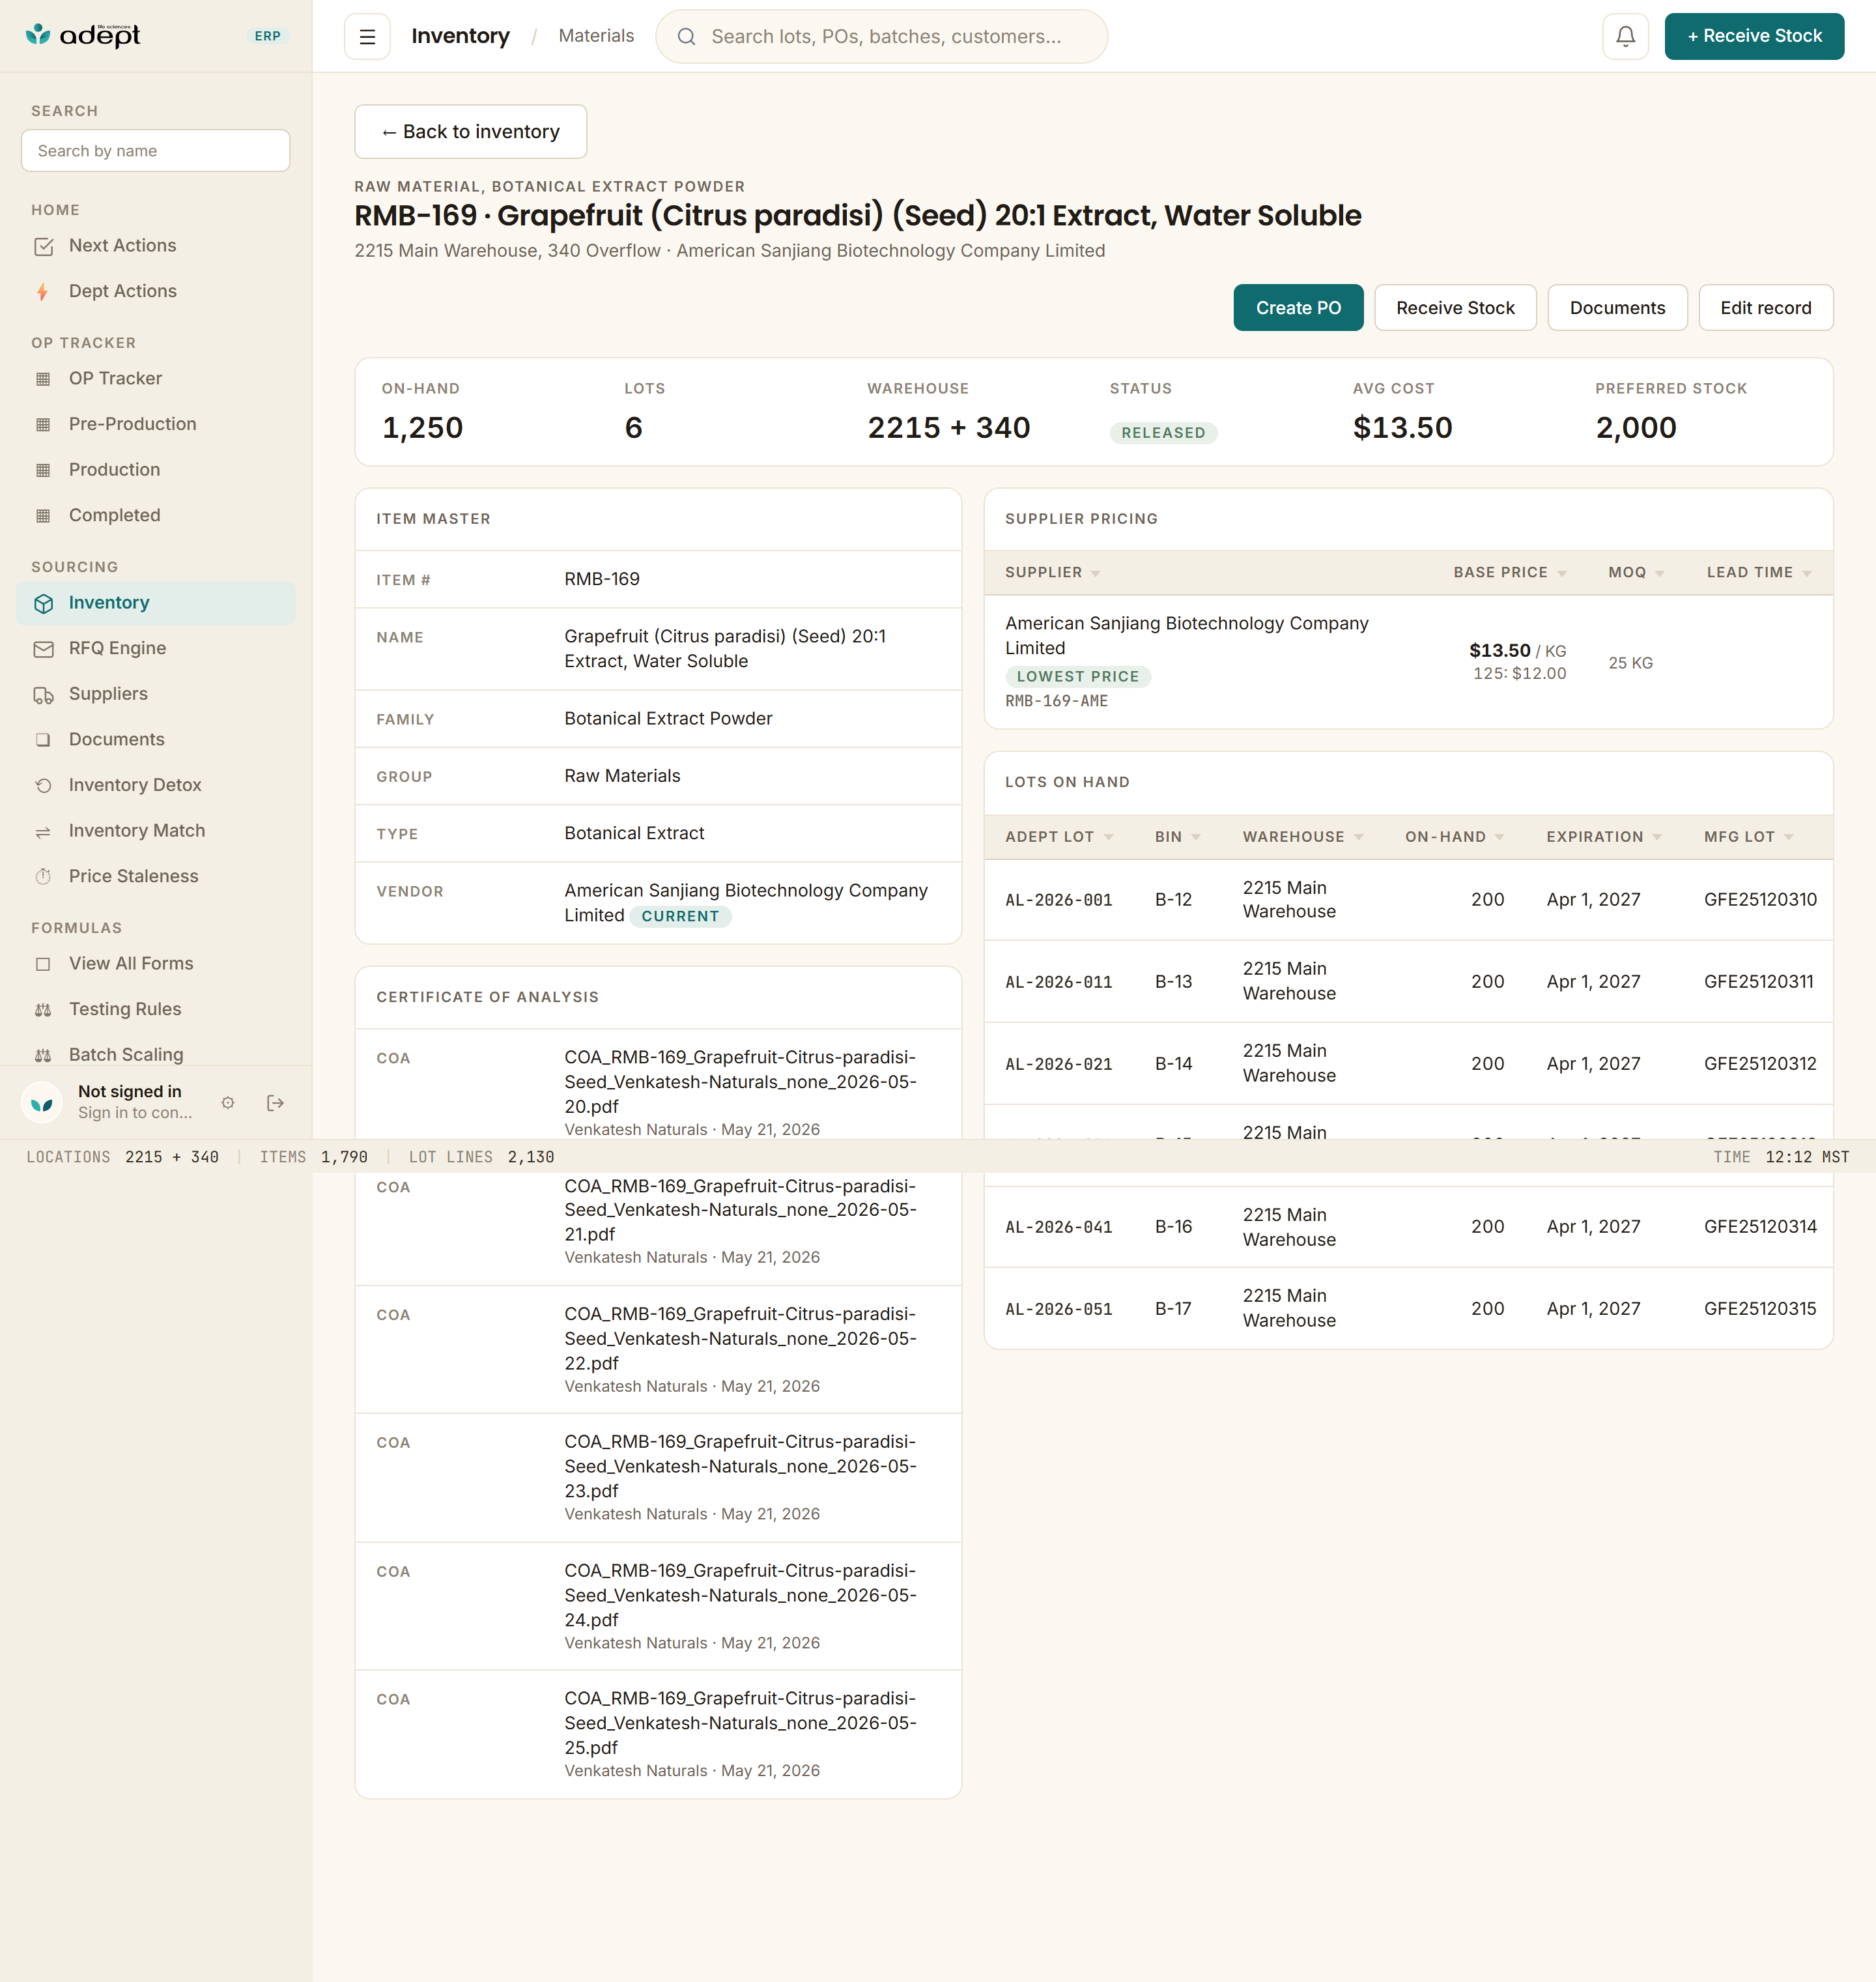Sort lots by Adept Lot column
1876x1982 pixels.
[x=1059, y=837]
